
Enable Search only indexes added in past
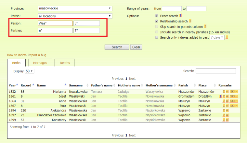click(x=157, y=37)
